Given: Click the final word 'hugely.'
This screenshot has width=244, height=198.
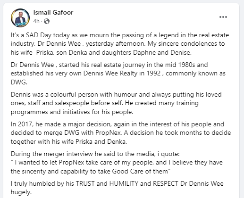Looking at the screenshot, I should tap(21, 192).
